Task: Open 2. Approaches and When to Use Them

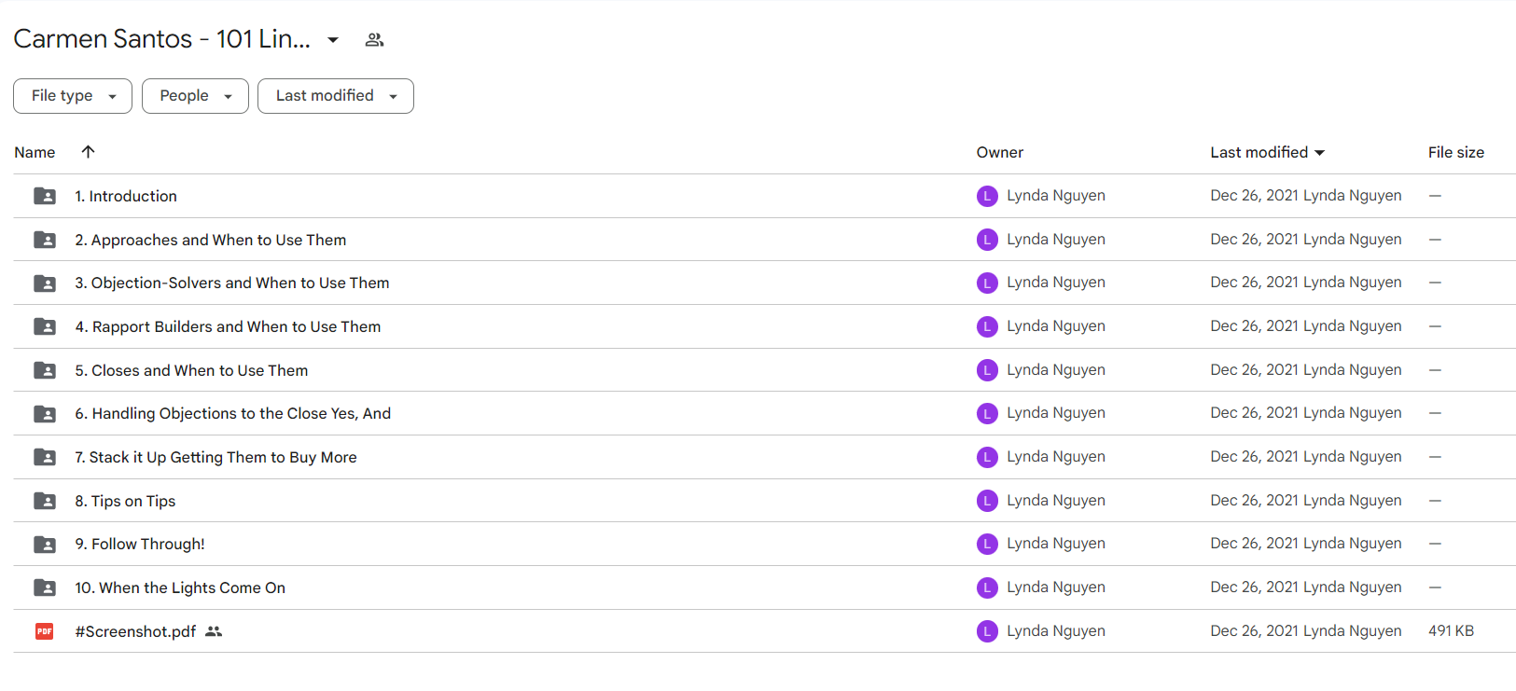Action: coord(211,240)
